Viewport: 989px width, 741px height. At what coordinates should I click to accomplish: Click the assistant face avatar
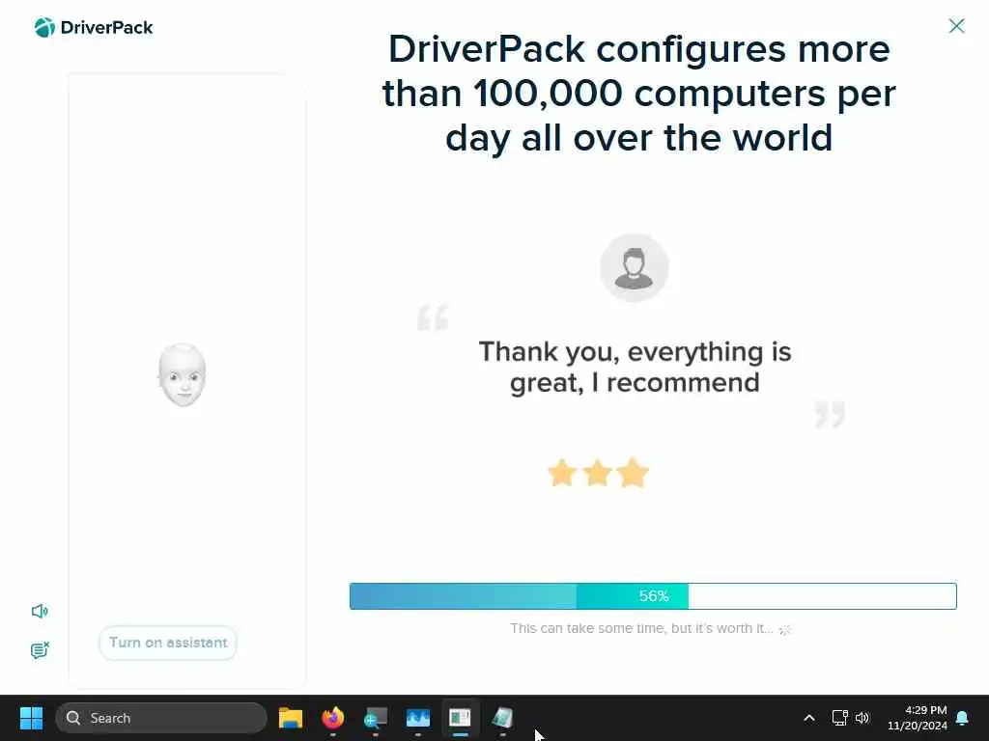[x=183, y=375]
